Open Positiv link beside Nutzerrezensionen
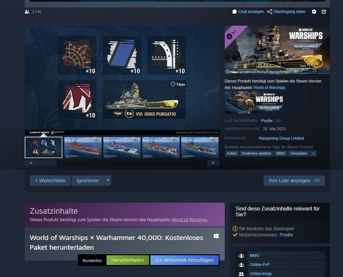The image size is (343, 277). [x=286, y=235]
